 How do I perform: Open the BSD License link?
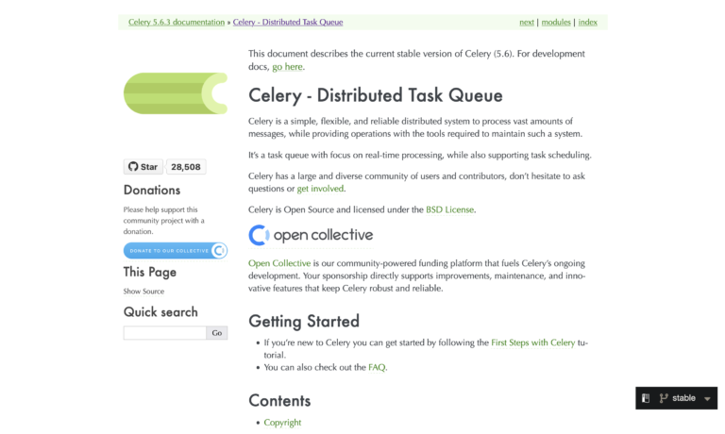point(449,209)
